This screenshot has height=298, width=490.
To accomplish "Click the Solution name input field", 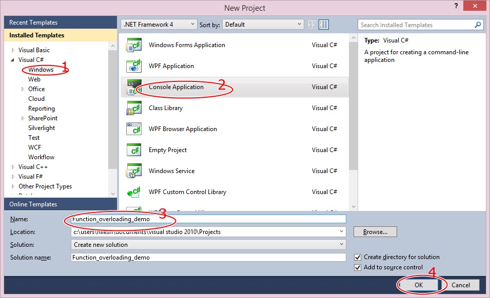I will (x=208, y=258).
